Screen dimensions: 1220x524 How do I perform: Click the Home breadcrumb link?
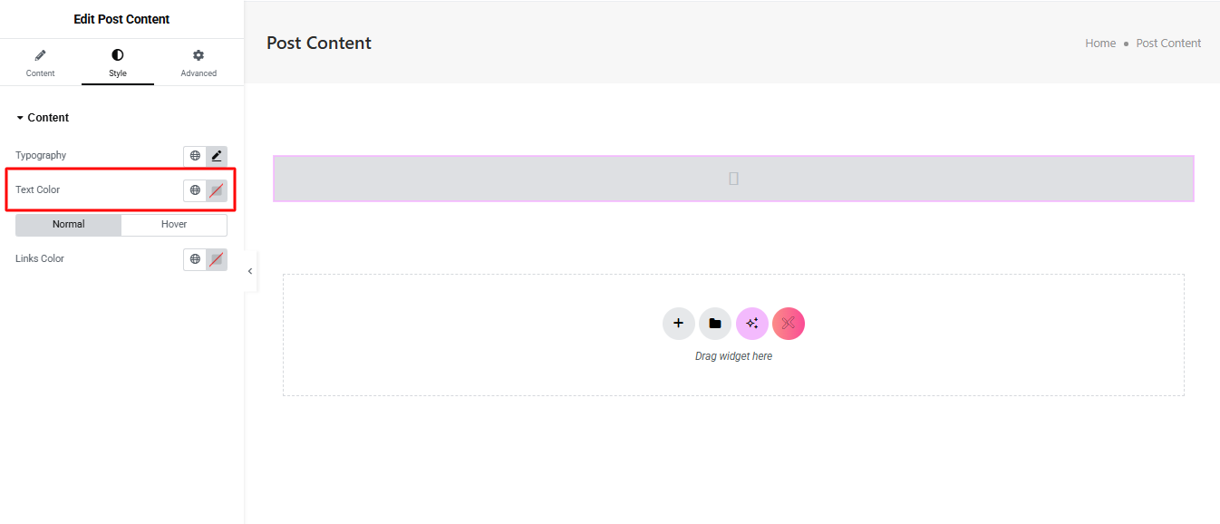coord(1100,44)
